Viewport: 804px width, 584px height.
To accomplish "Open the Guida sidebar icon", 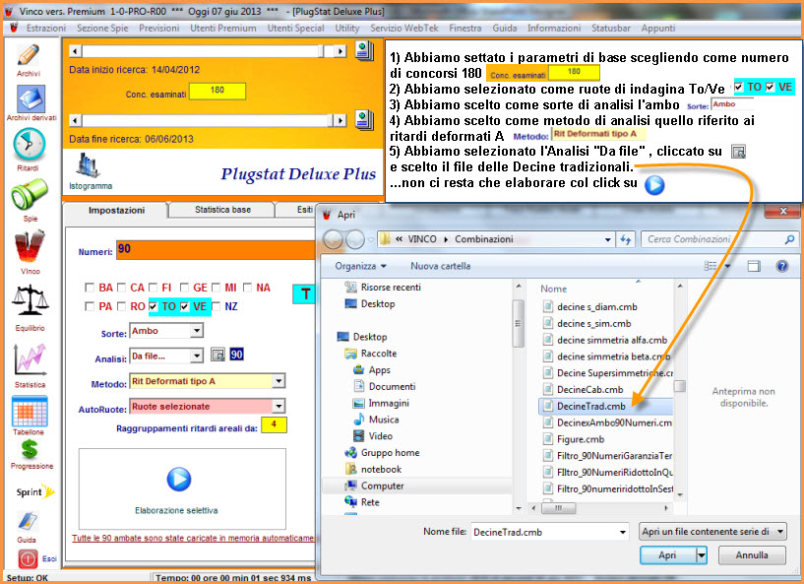I will [x=28, y=521].
